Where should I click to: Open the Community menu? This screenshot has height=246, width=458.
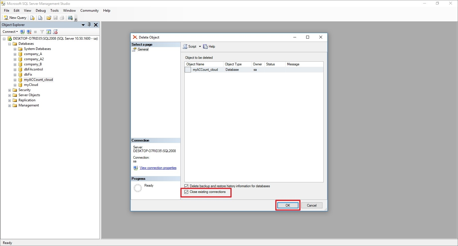(89, 11)
